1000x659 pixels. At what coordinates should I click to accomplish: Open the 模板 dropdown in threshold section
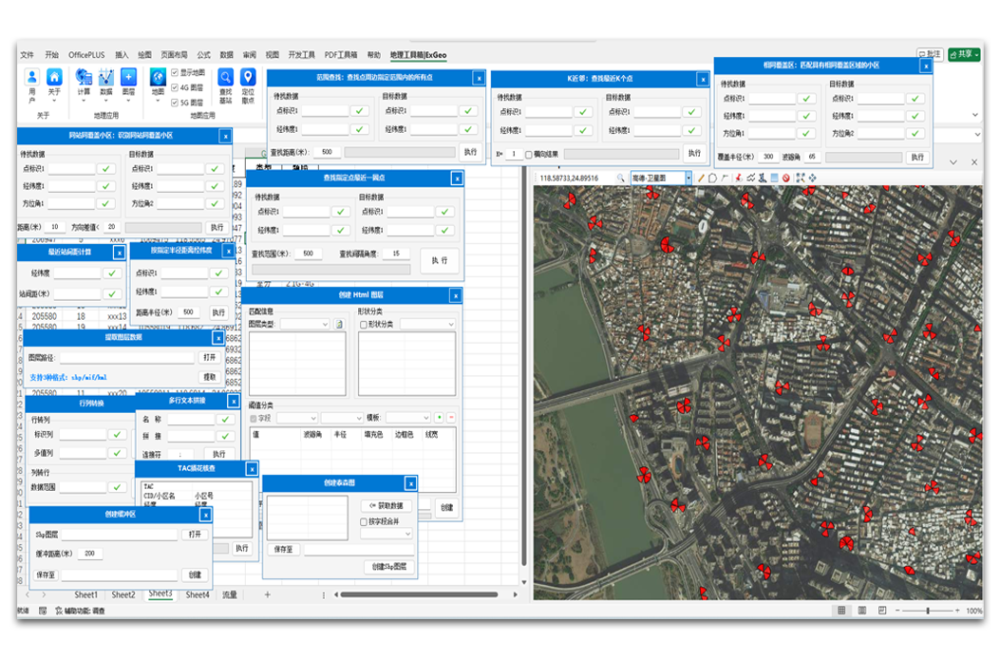(x=425, y=418)
